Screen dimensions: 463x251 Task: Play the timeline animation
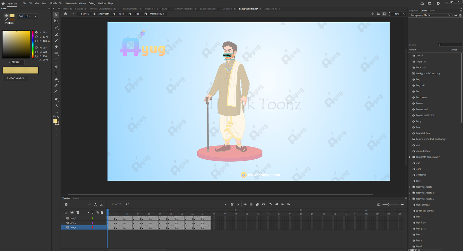tap(282, 204)
